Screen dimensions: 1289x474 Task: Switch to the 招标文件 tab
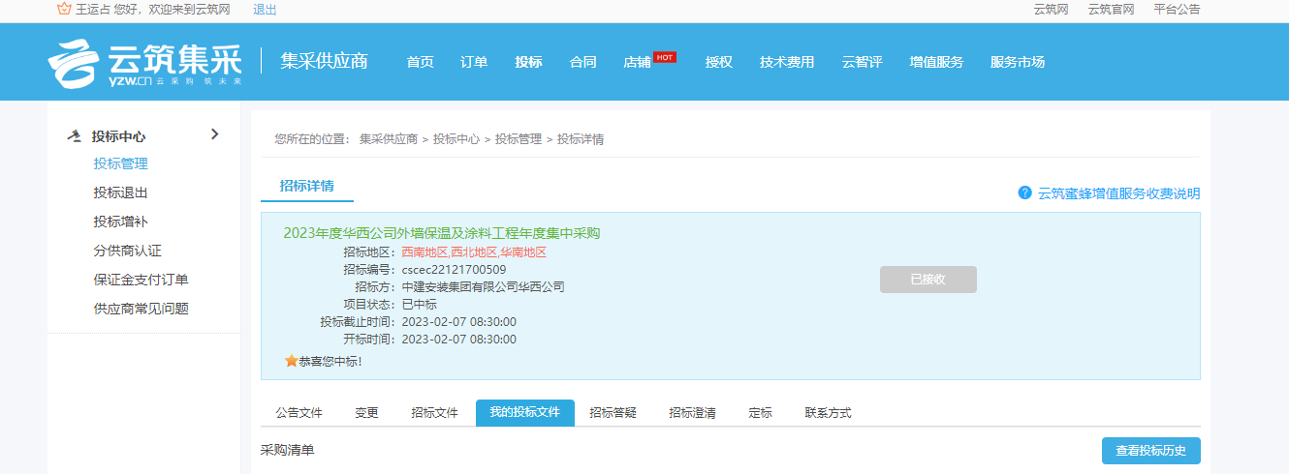point(434,413)
